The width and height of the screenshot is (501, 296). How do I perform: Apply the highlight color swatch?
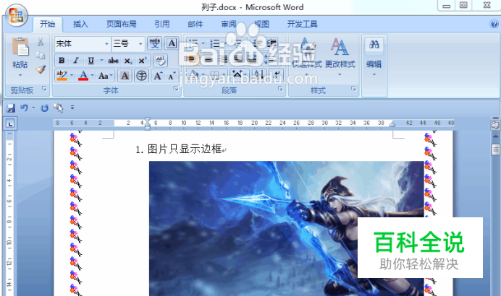point(62,76)
